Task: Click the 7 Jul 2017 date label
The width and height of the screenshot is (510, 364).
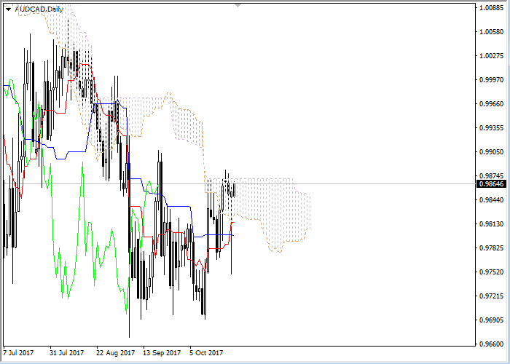Action: [18, 352]
